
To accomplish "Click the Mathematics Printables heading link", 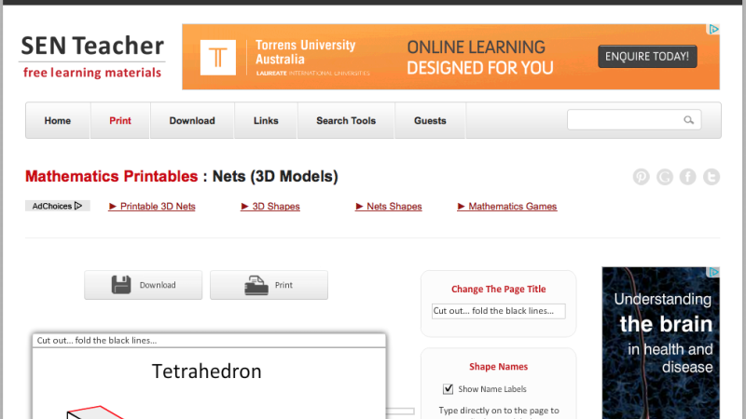I will pos(111,176).
